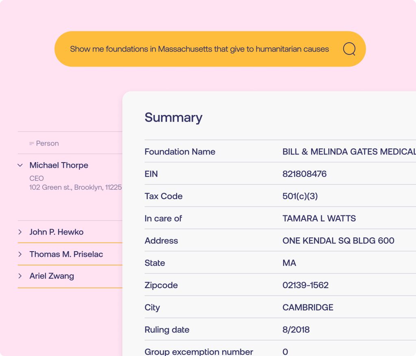Expand the Thomas M. Priselac row
The width and height of the screenshot is (416, 356).
coord(20,254)
